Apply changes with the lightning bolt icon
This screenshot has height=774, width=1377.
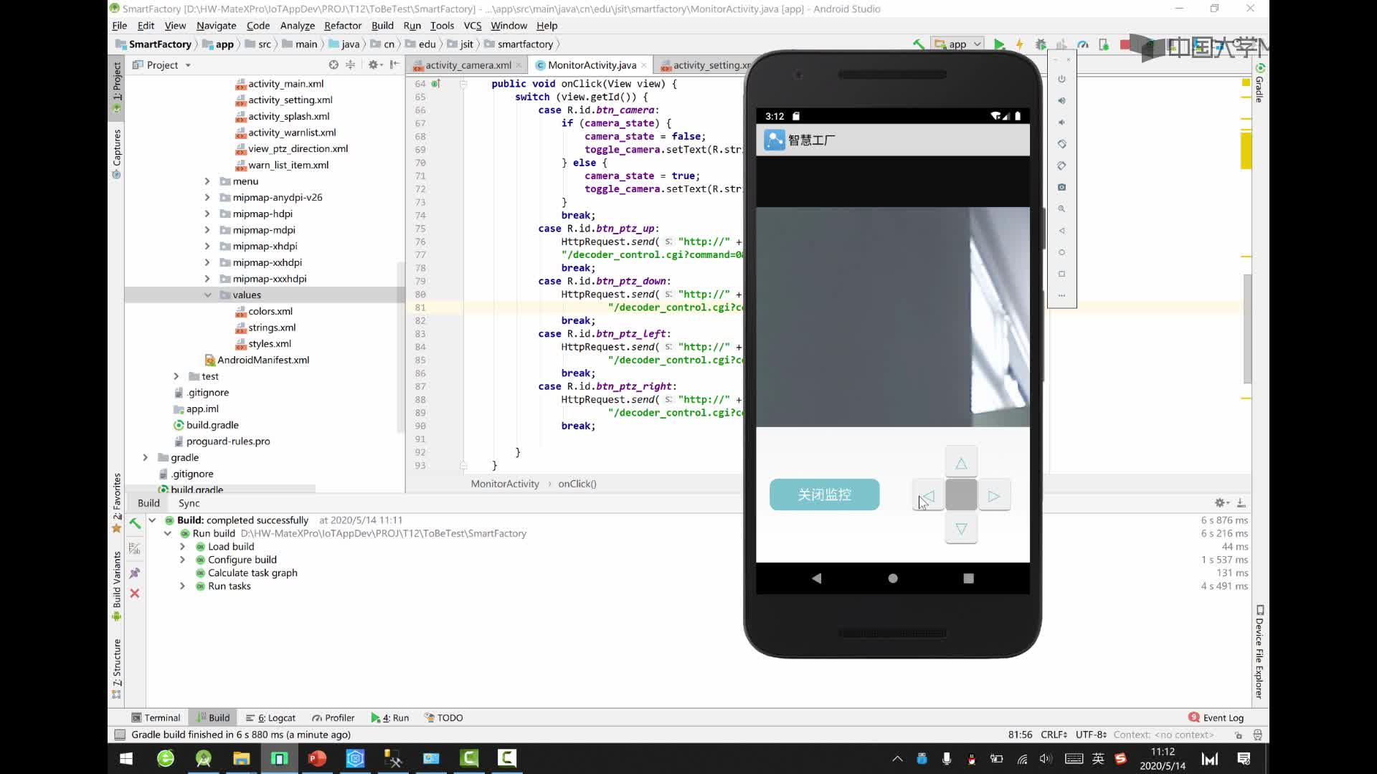(1019, 44)
